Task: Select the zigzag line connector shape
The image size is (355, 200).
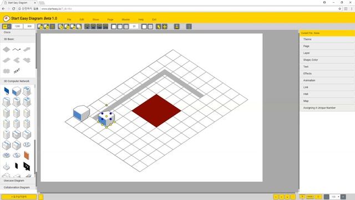Action: pyautogui.click(x=17, y=49)
